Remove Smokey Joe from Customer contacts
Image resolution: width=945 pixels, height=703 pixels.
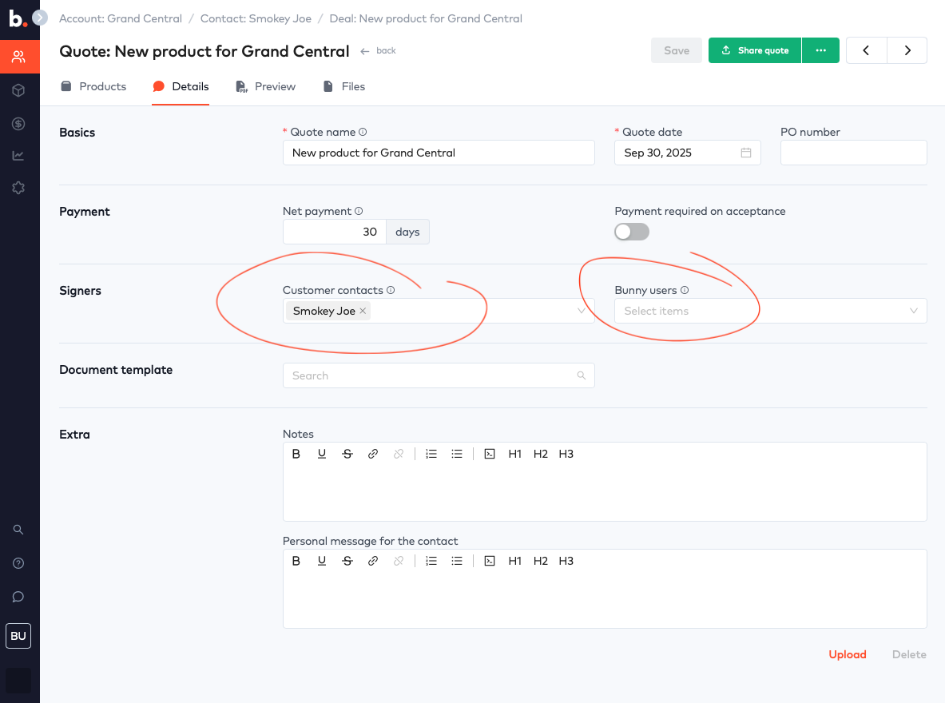[363, 311]
